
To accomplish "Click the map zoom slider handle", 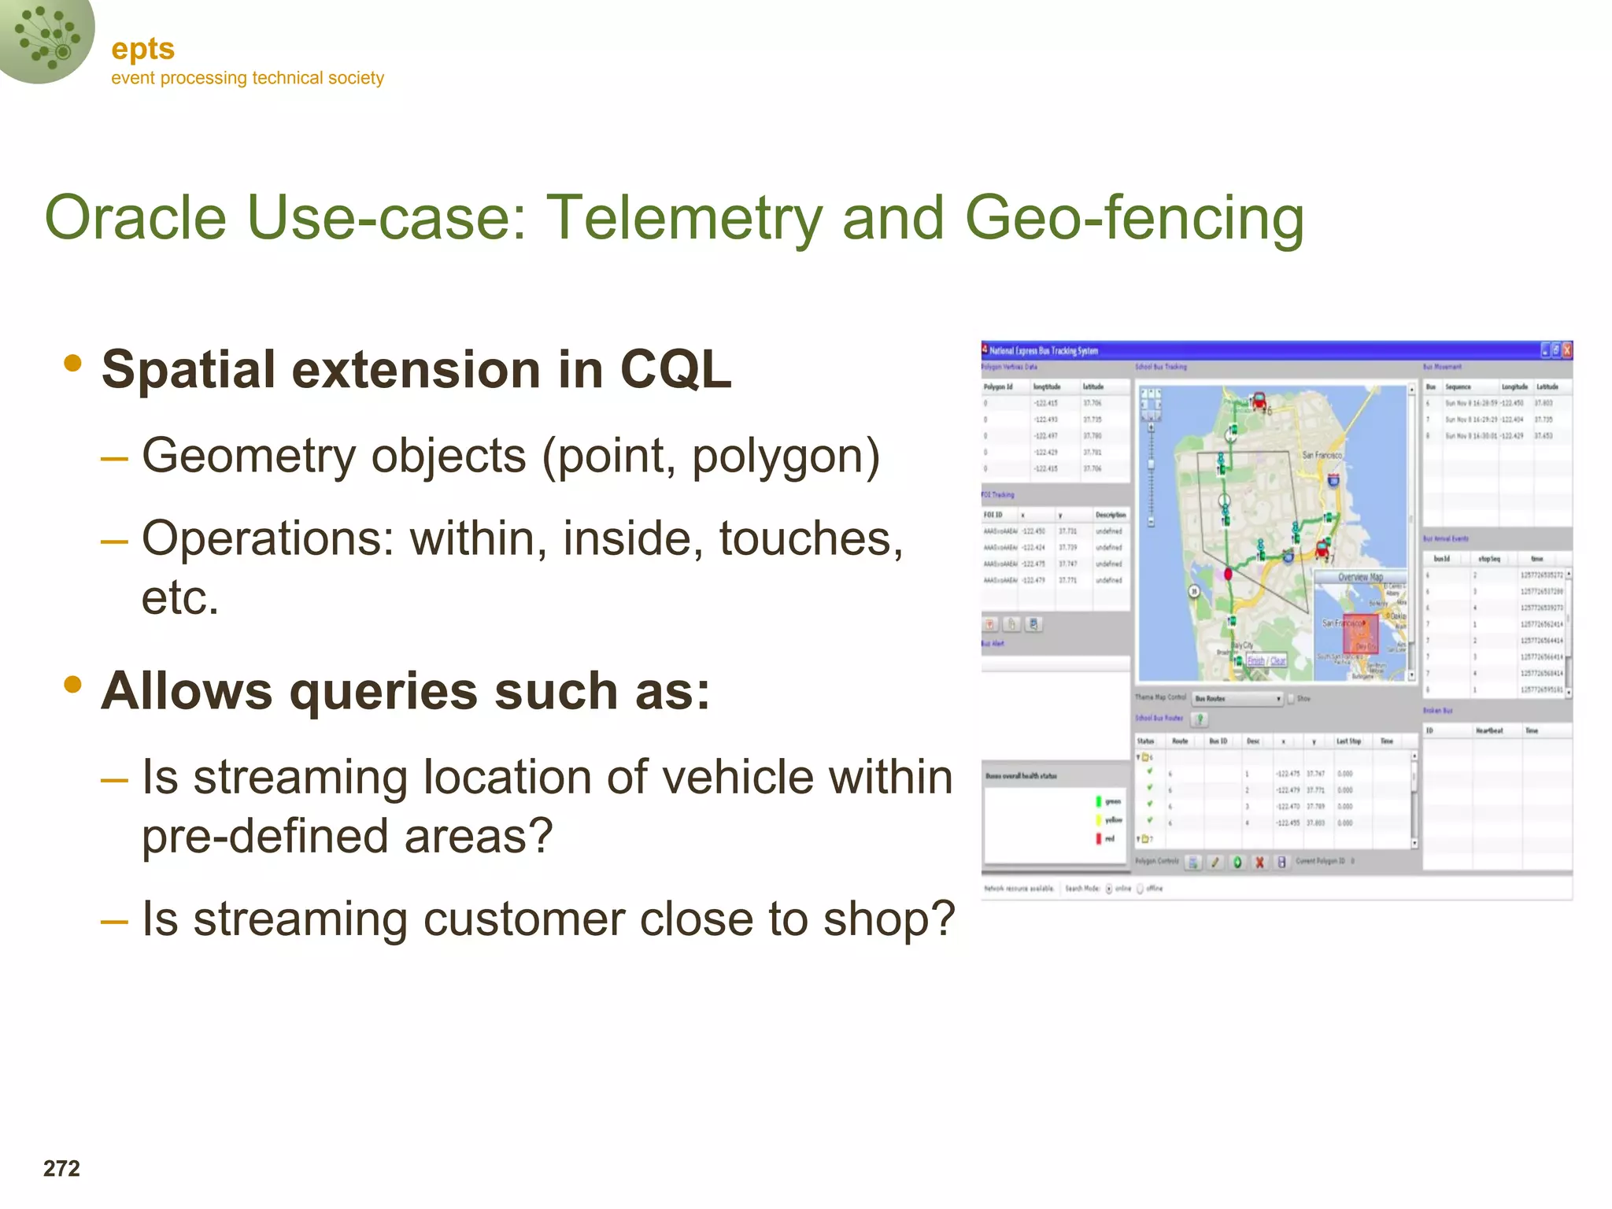I will (x=1151, y=464).
